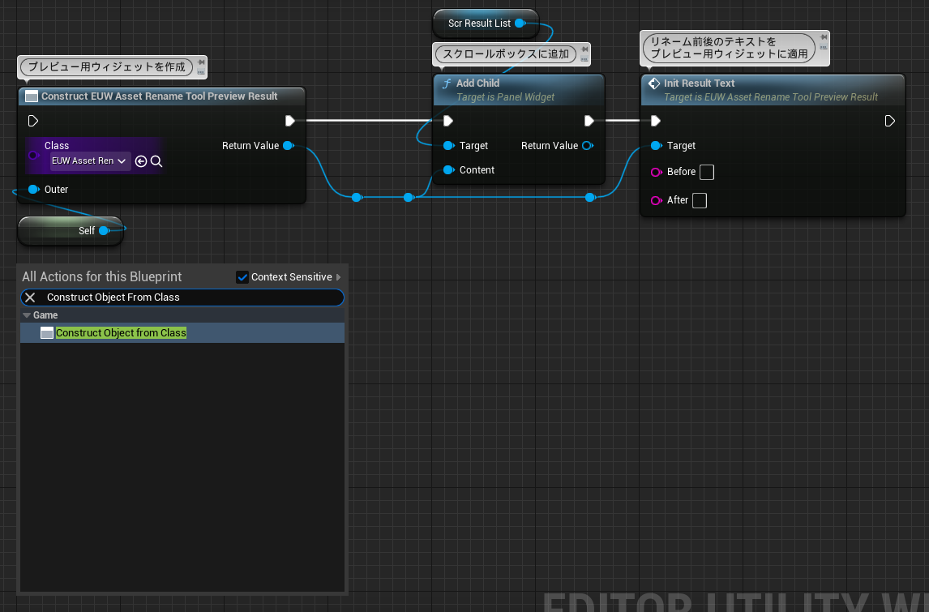Screen dimensions: 929x612
Task: Toggle pin on スクロールボックスに追加 comment
Action: [x=584, y=49]
